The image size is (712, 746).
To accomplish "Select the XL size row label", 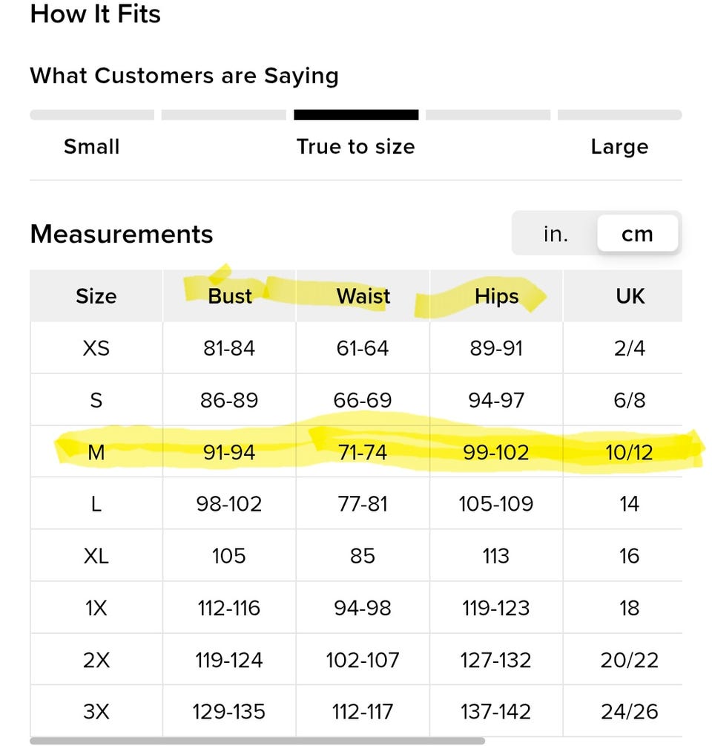I will coord(96,556).
